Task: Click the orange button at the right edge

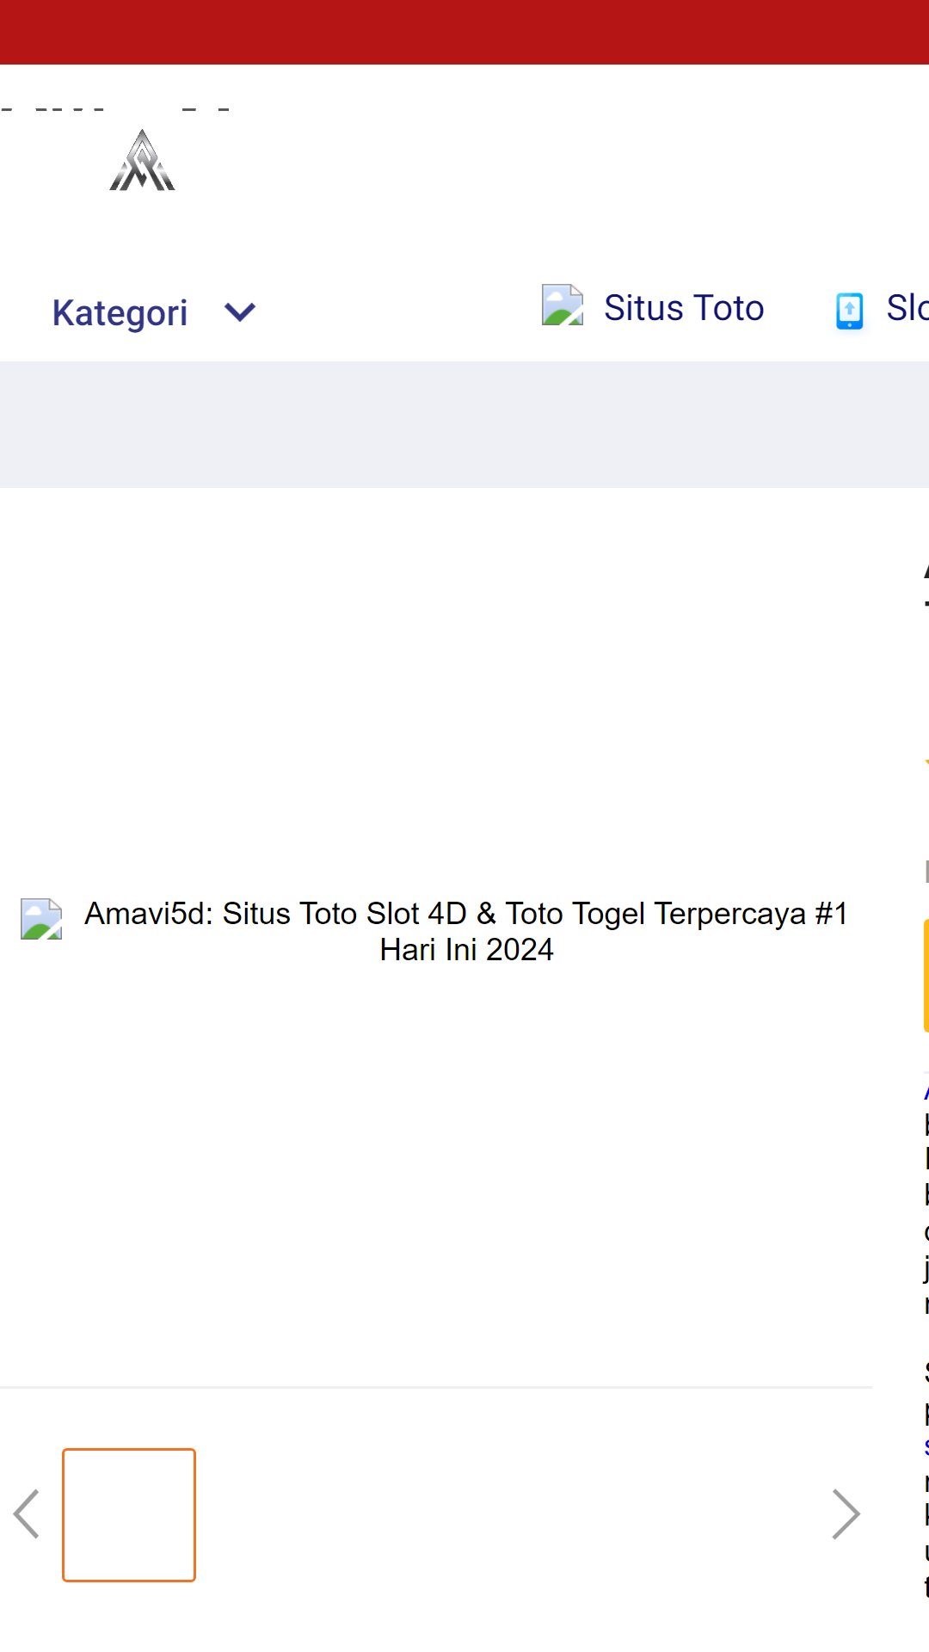Action: [x=926, y=975]
